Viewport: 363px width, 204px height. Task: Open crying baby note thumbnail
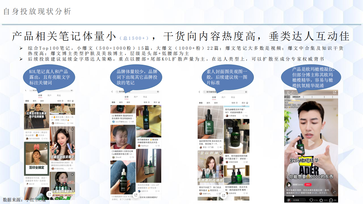tap(123, 137)
